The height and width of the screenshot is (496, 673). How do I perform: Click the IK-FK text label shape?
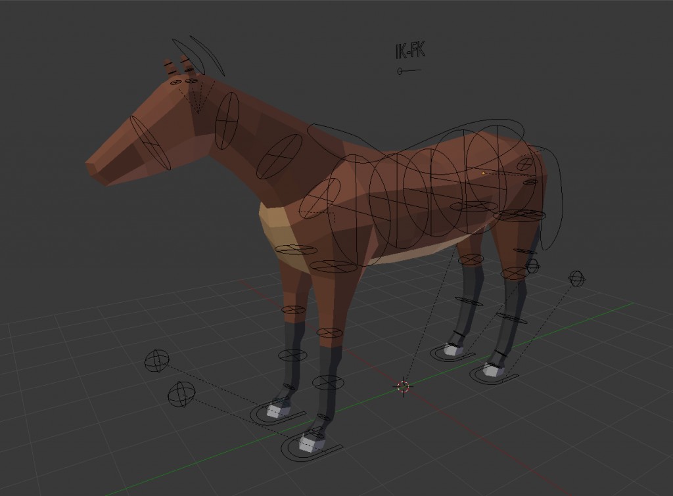pyautogui.click(x=410, y=51)
